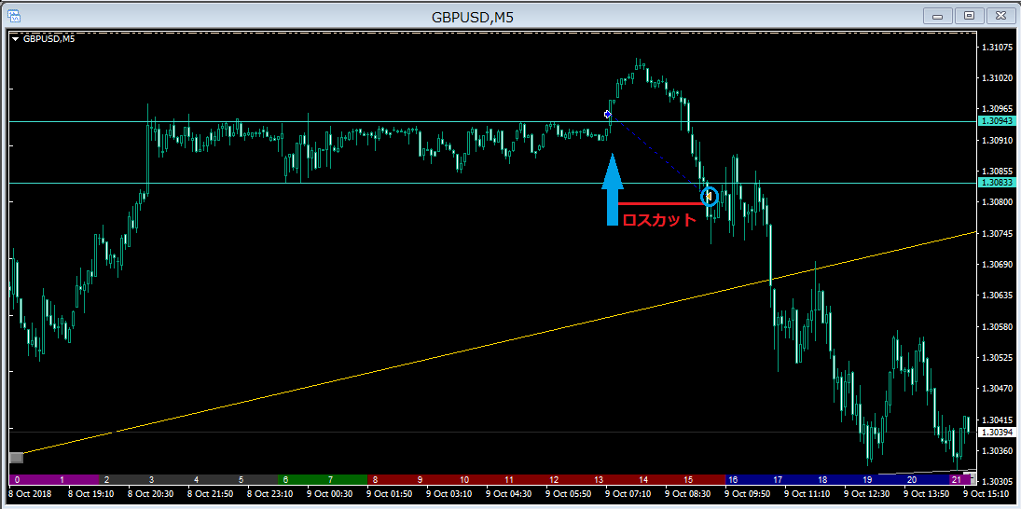Viewport: 1021px width, 509px height.
Task: Click the 1.30360 price scale value
Action: click(997, 450)
